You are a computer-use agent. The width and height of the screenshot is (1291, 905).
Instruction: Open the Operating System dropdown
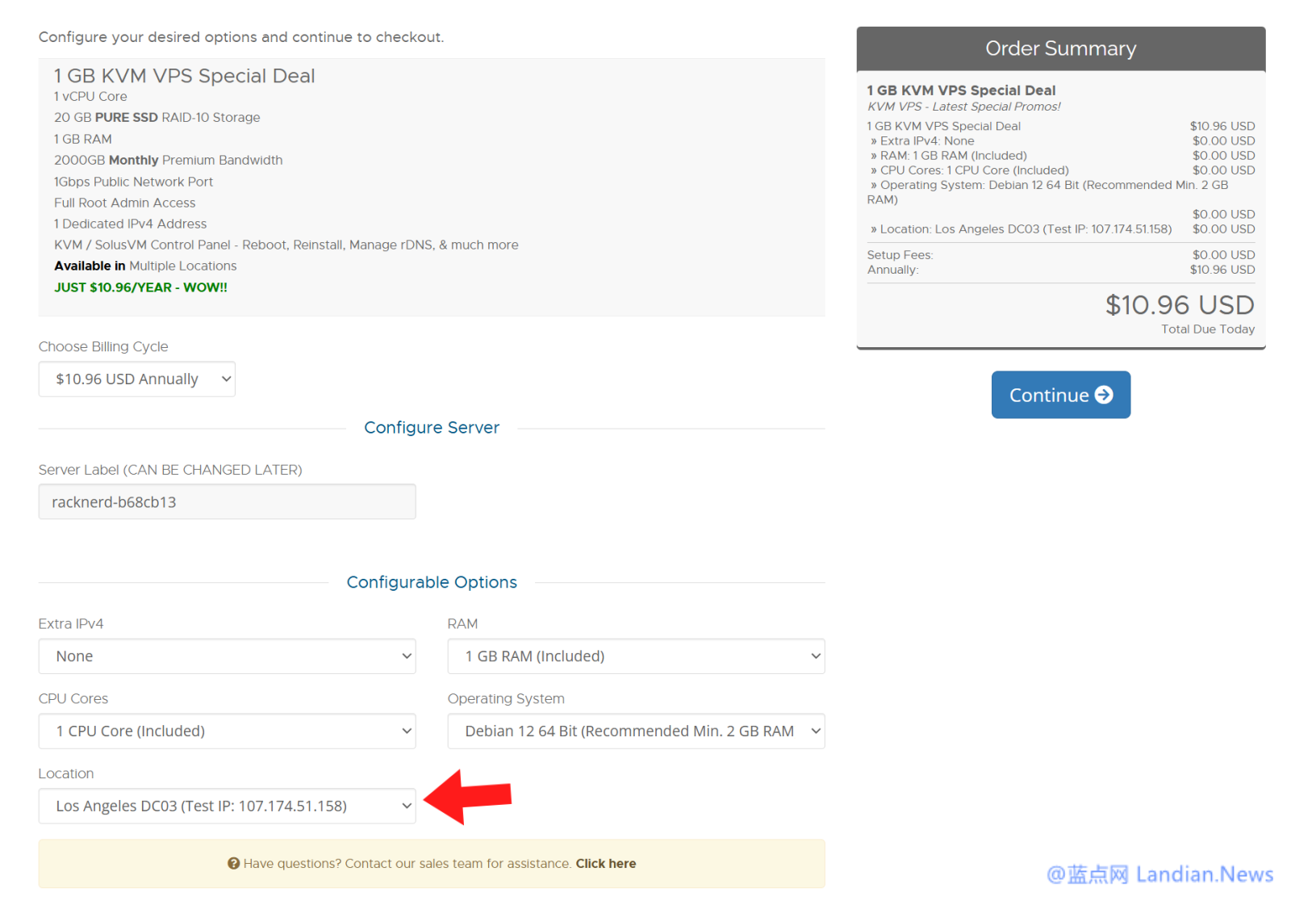[636, 731]
